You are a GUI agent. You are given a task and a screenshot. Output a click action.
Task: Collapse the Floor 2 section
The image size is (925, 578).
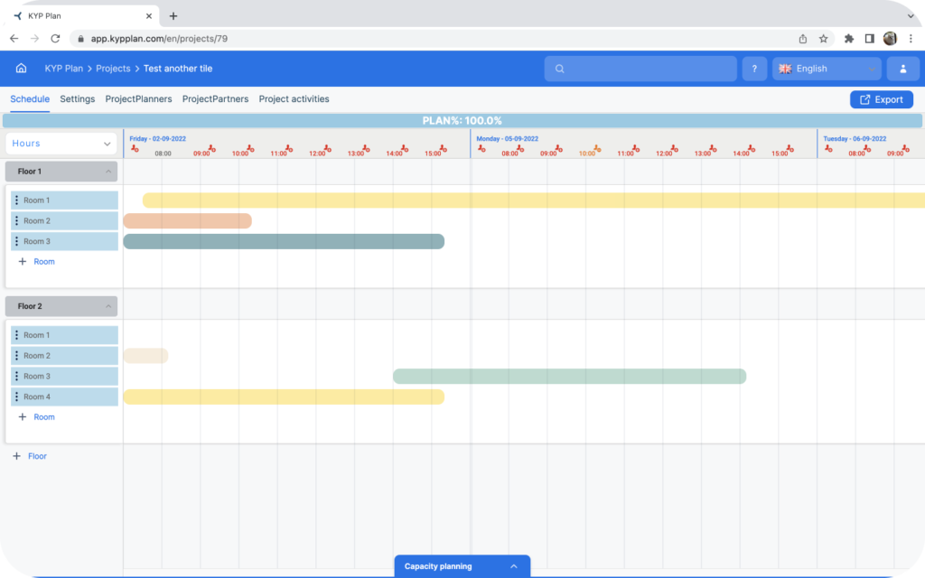pyautogui.click(x=108, y=306)
